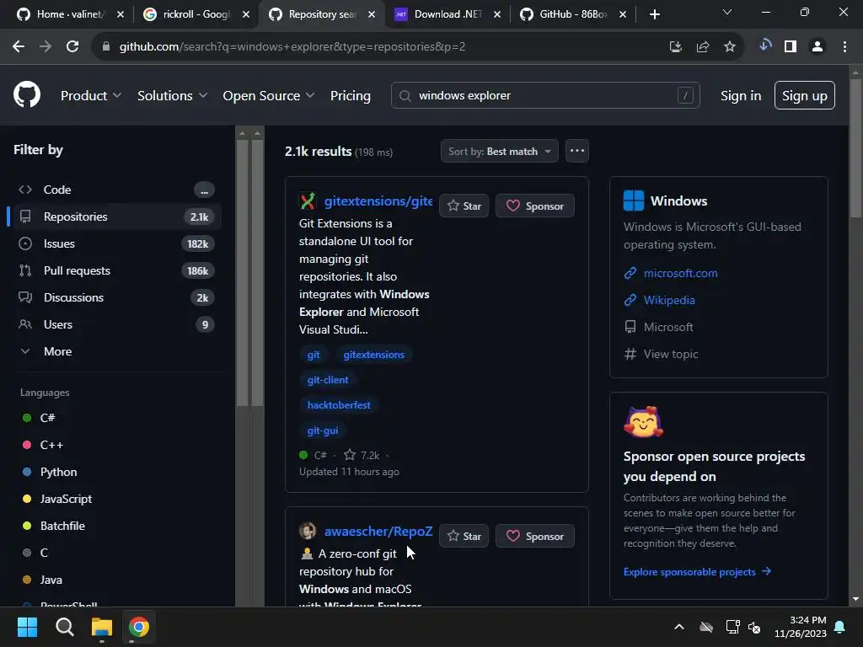The image size is (863, 647).
Task: Switch to the GitHub 86Box tab
Action: tap(572, 14)
